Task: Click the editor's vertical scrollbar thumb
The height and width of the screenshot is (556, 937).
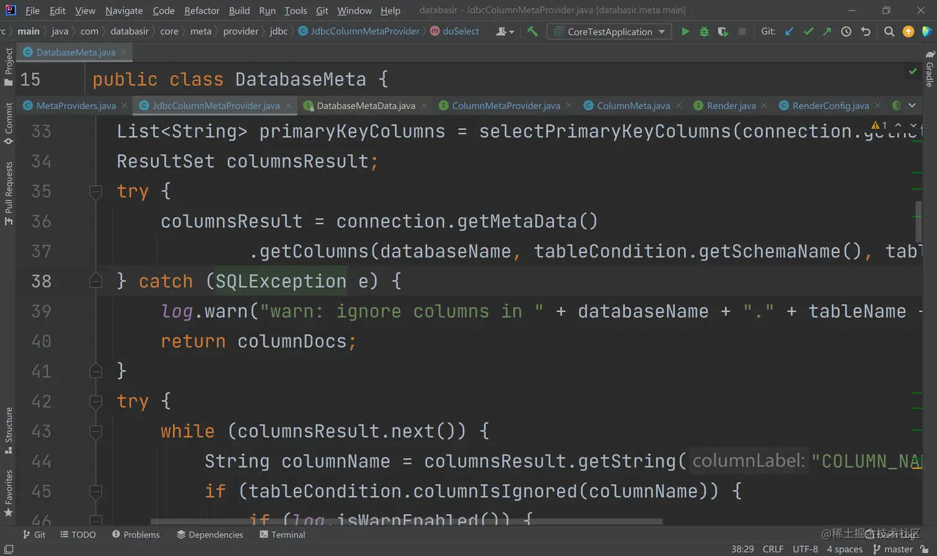Action: point(918,221)
